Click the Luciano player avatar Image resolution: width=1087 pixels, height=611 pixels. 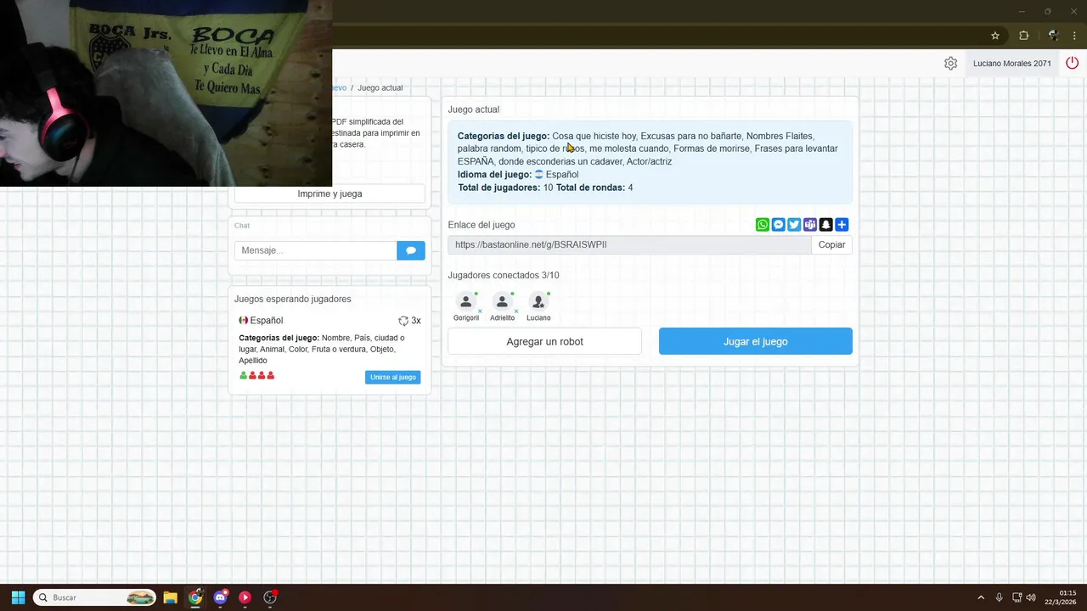point(538,301)
